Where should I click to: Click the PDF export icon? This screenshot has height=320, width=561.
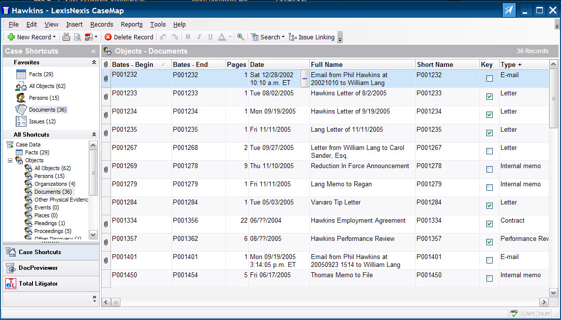click(88, 37)
